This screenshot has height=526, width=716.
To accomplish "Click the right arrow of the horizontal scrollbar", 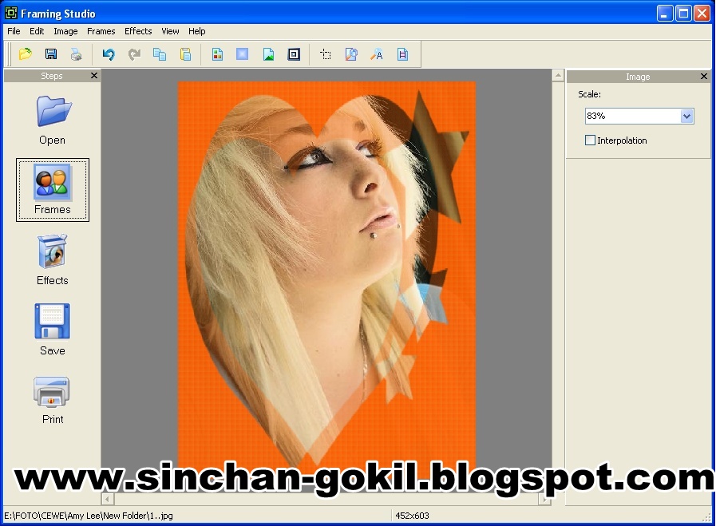I will click(546, 500).
